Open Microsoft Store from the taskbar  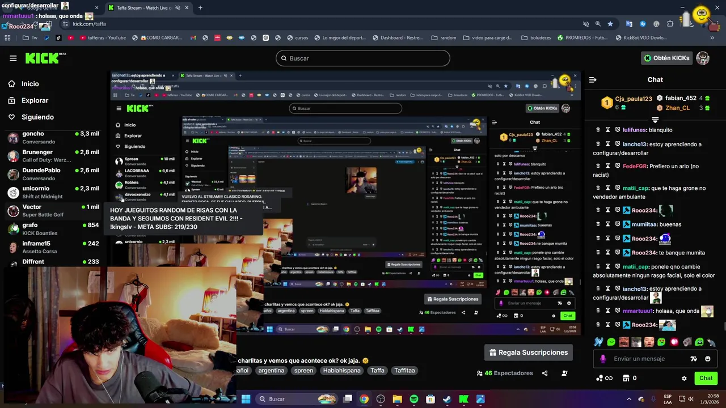click(430, 399)
